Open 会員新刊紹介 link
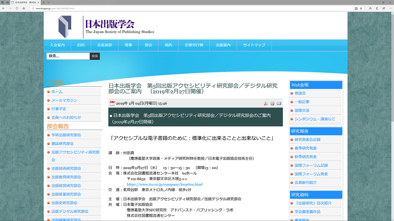 (x=306, y=183)
